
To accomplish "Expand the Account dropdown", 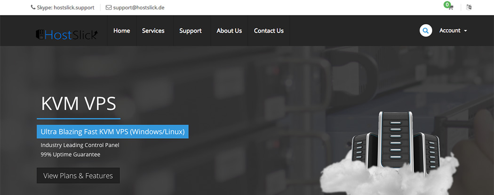I will [453, 30].
